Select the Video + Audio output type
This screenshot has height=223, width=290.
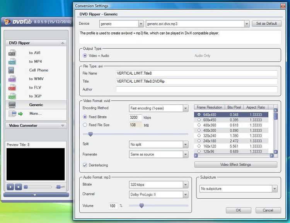click(x=85, y=56)
